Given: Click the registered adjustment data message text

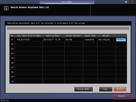Looking at the screenshot, I should tap(46, 23).
